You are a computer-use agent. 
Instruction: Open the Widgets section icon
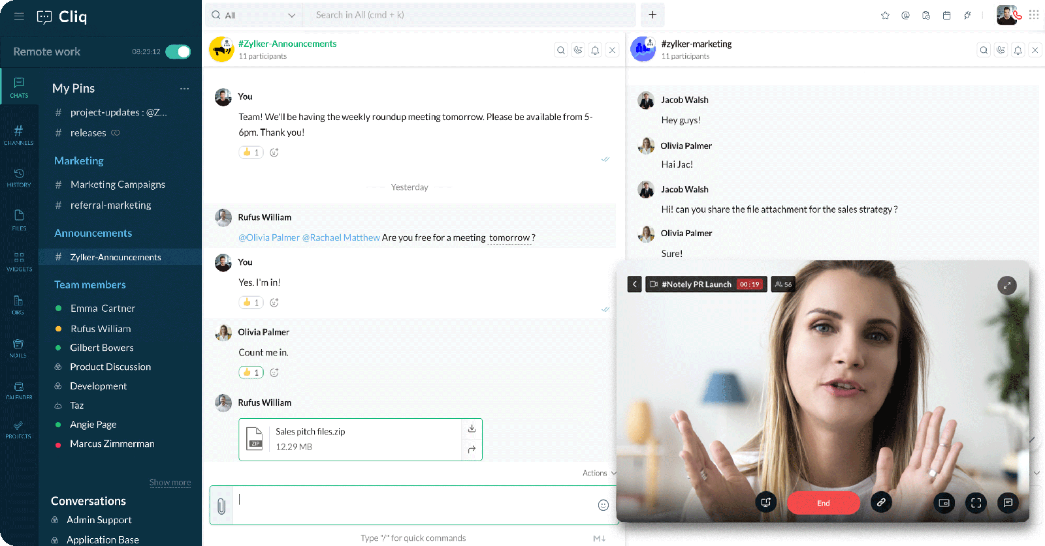(19, 261)
